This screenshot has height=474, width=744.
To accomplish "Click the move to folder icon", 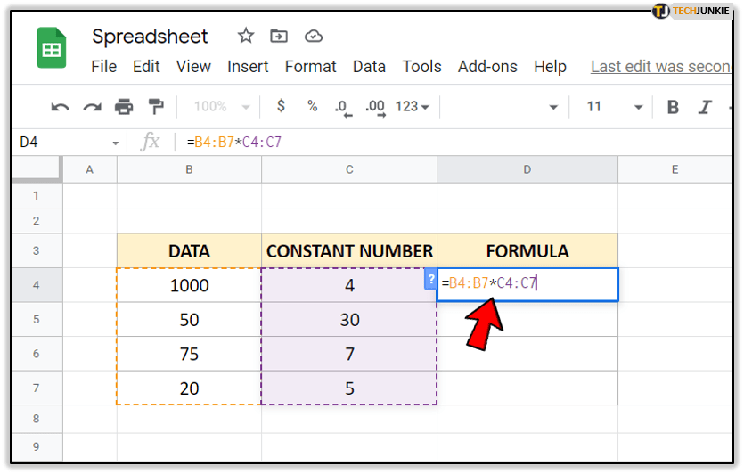I will tap(279, 37).
